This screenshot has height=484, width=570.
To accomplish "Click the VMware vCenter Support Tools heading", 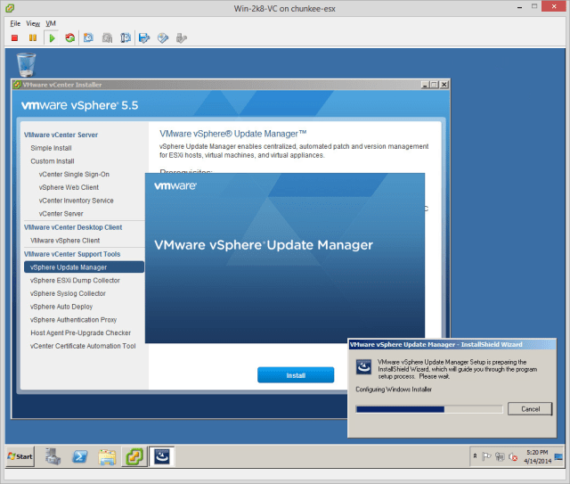I will tap(72, 254).
